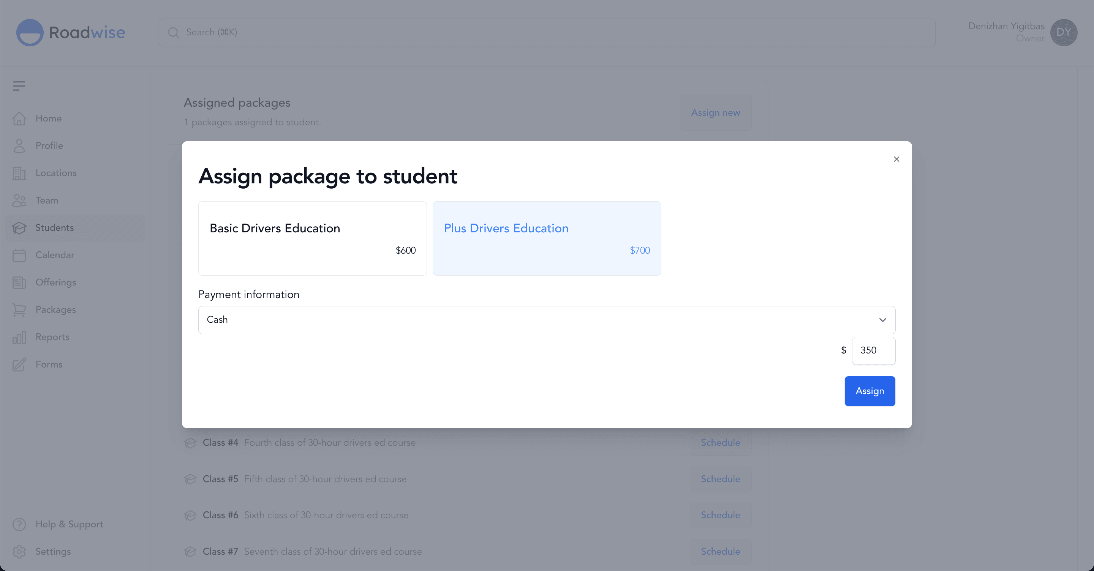Screen dimensions: 1094x571
Task: Open Packages in the sidebar
Action: pyautogui.click(x=75, y=310)
